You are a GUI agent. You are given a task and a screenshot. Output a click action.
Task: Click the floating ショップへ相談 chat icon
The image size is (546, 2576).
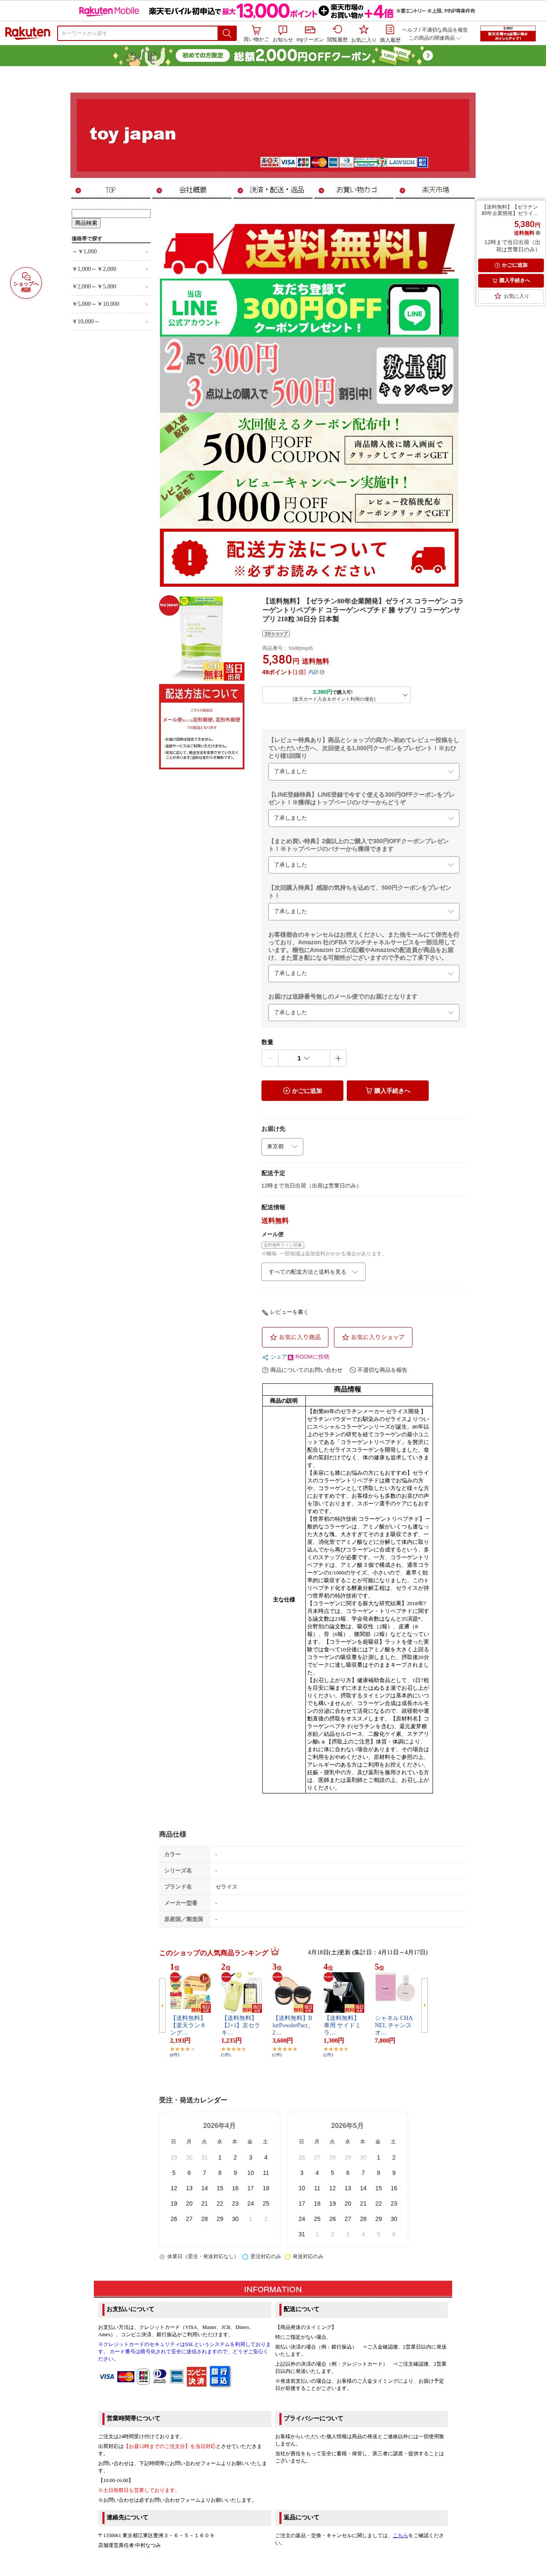(x=26, y=283)
